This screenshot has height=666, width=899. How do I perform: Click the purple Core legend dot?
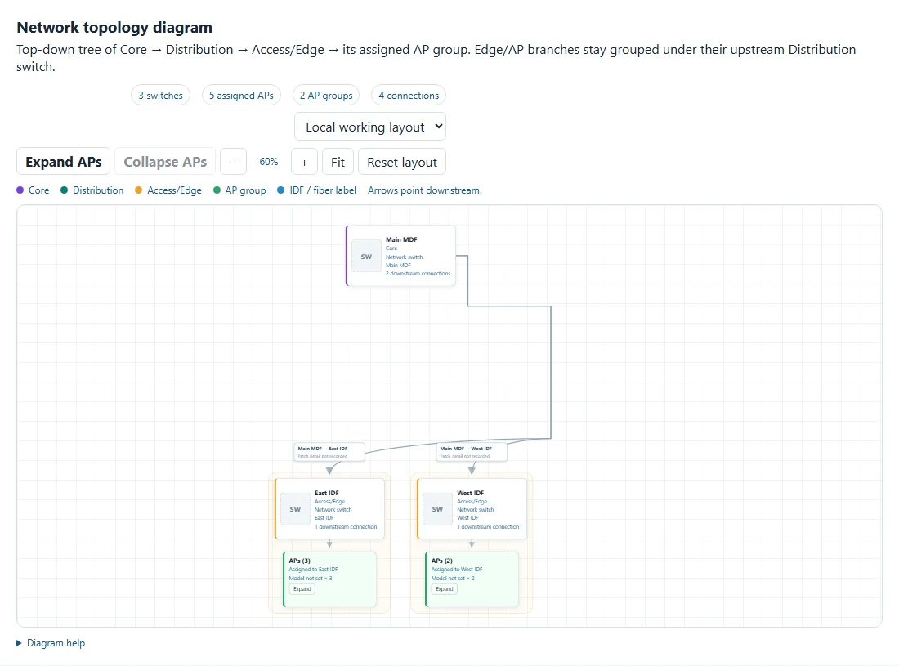20,190
